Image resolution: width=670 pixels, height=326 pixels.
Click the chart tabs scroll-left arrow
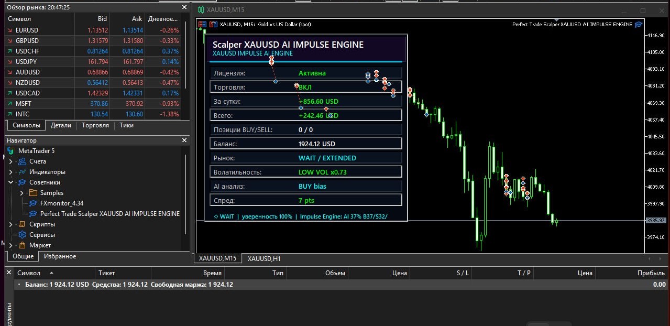(650, 258)
